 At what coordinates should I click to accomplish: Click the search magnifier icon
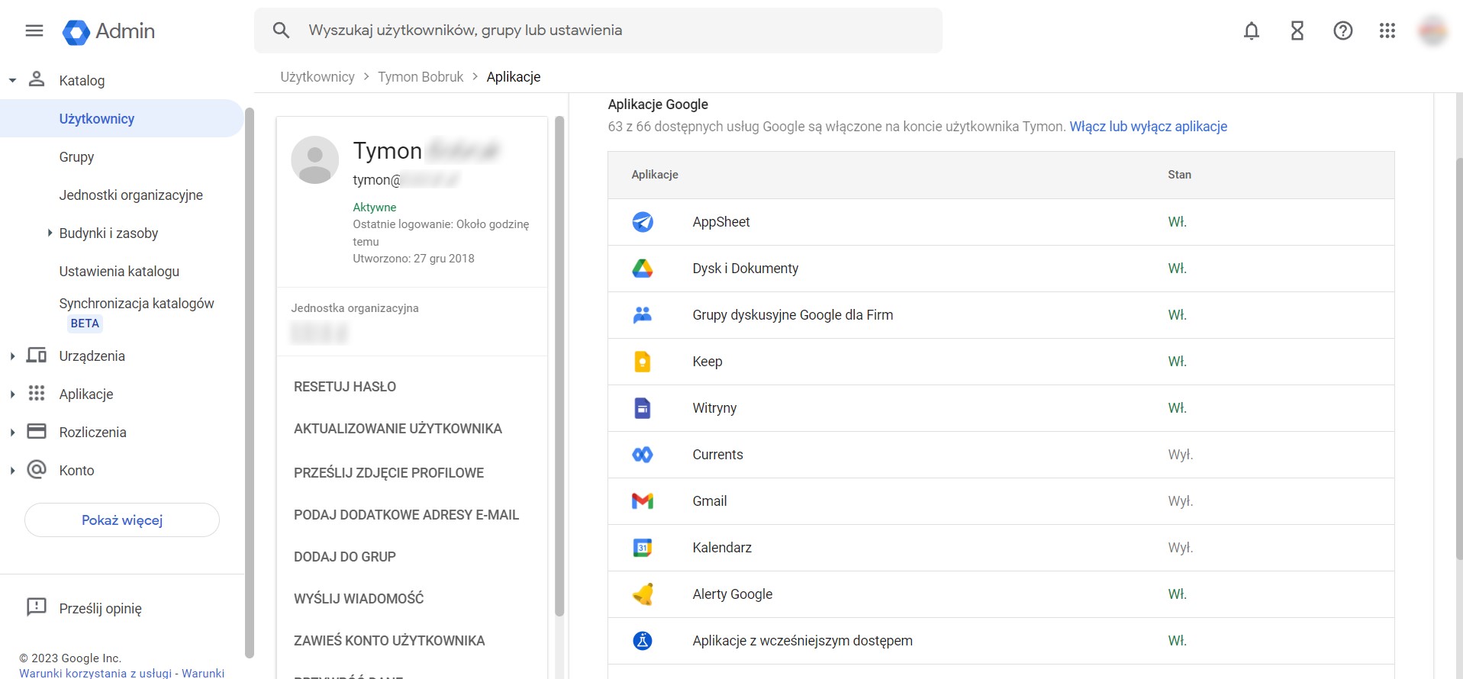click(x=281, y=31)
